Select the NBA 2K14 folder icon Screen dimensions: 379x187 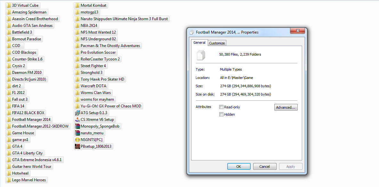click(77, 25)
